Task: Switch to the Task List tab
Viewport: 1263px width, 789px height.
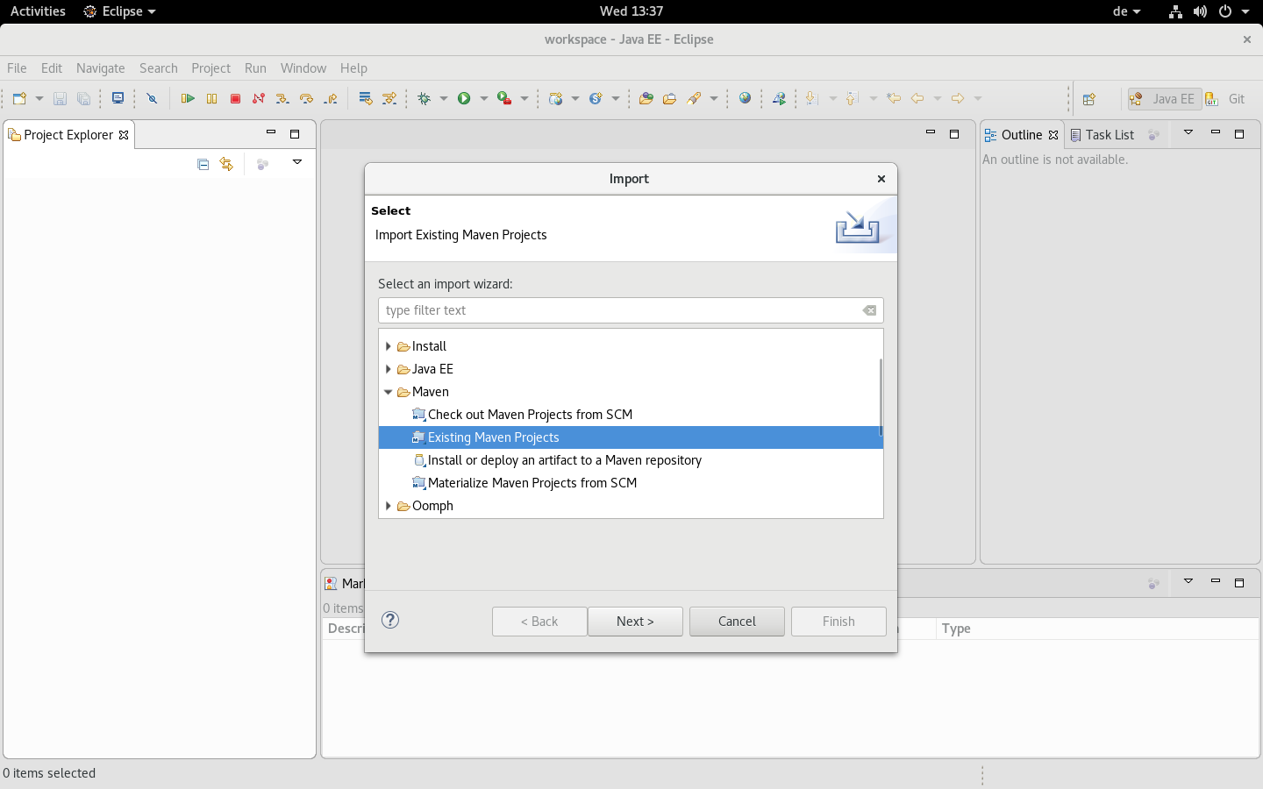Action: coord(1109,134)
